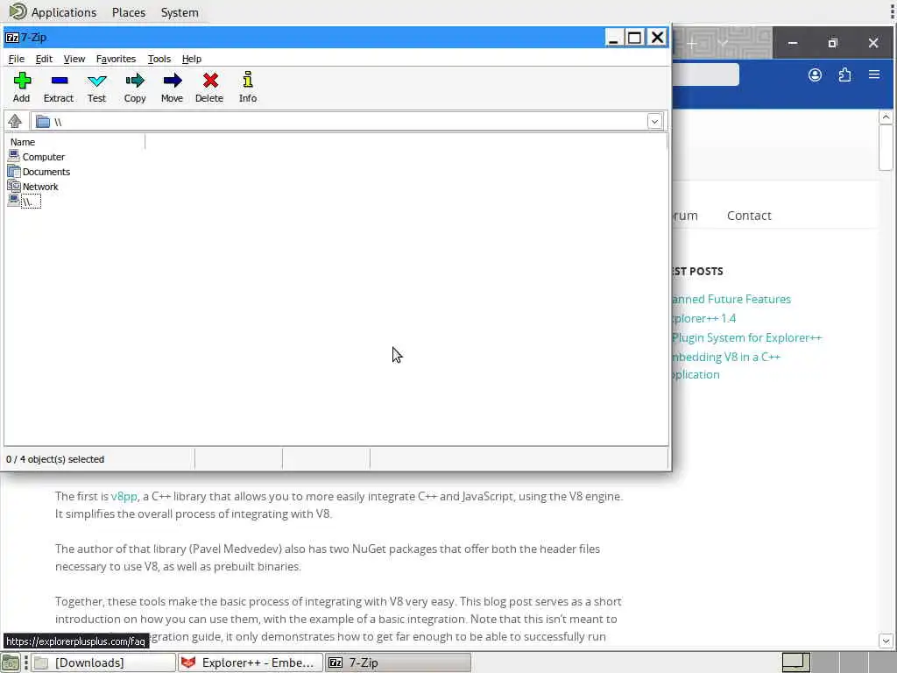Click show desktop icon in bottom panel
Image resolution: width=897 pixels, height=673 pixels.
point(11,662)
